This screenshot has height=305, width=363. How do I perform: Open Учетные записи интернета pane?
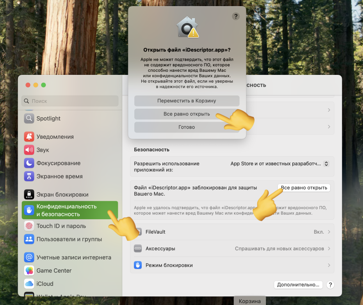point(70,257)
